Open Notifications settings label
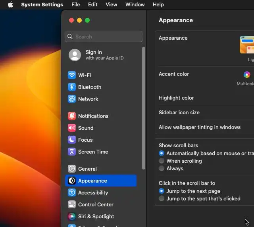Viewport: 254px width, 227px height. (x=93, y=116)
